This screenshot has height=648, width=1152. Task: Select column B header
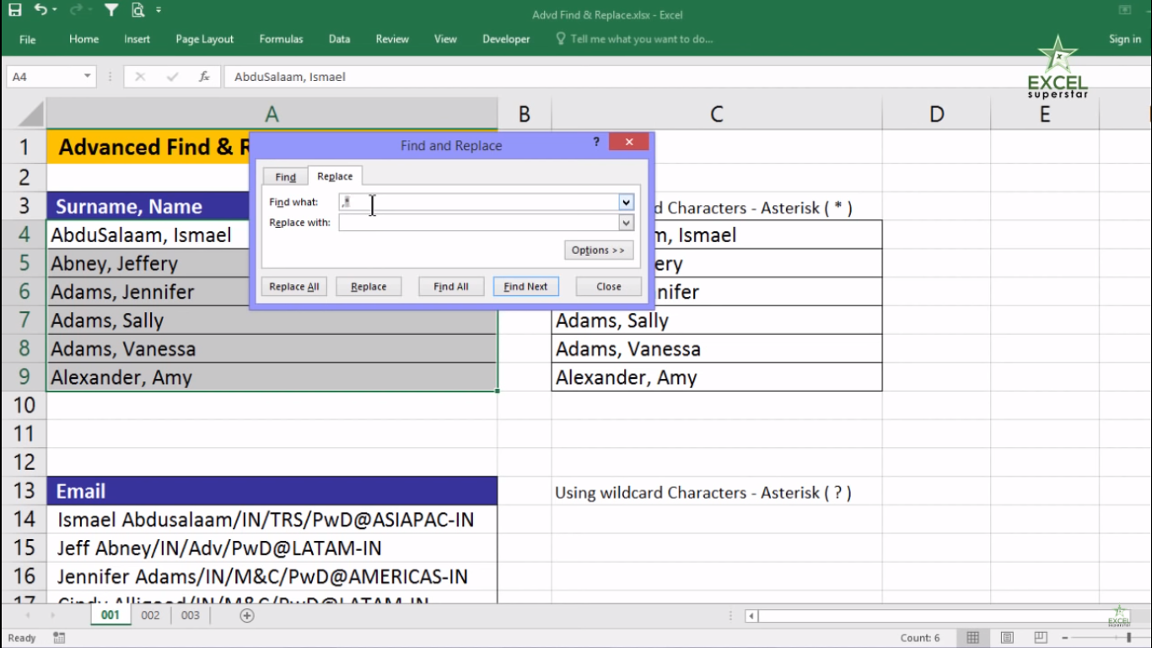pyautogui.click(x=525, y=114)
